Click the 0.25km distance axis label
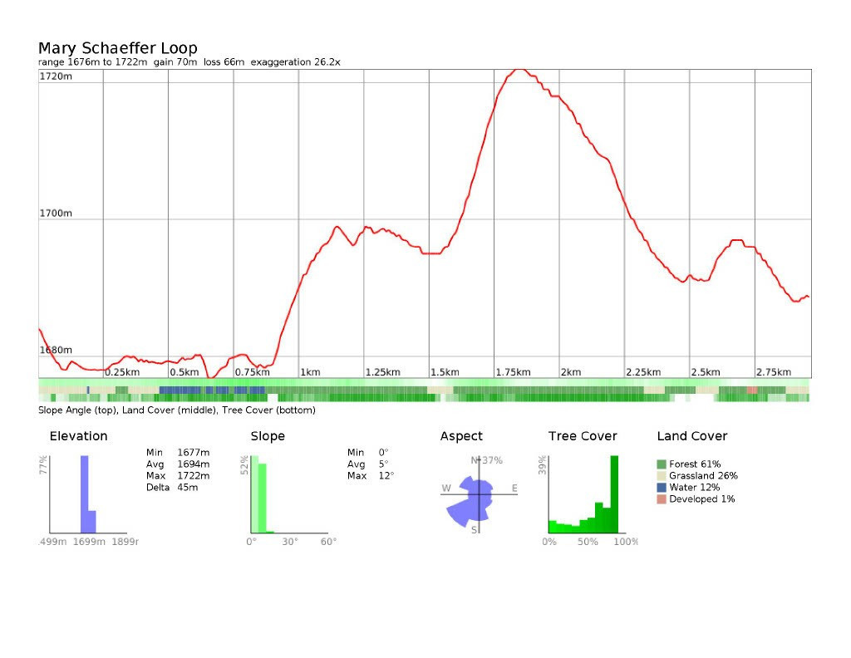This screenshot has height=658, width=851. pyautogui.click(x=121, y=372)
